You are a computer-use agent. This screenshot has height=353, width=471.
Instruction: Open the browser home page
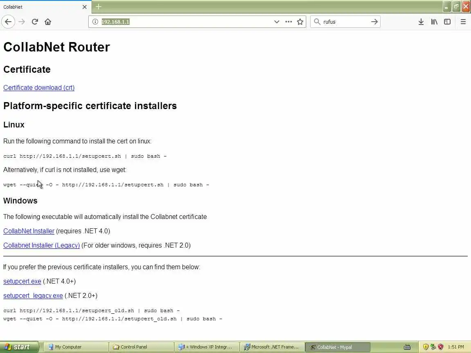tap(48, 22)
